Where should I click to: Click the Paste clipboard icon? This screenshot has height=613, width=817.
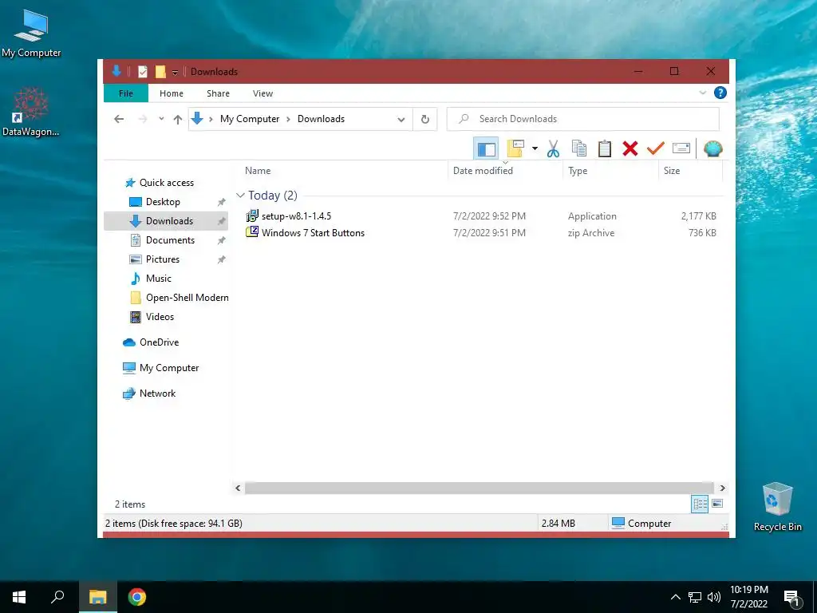tap(605, 148)
